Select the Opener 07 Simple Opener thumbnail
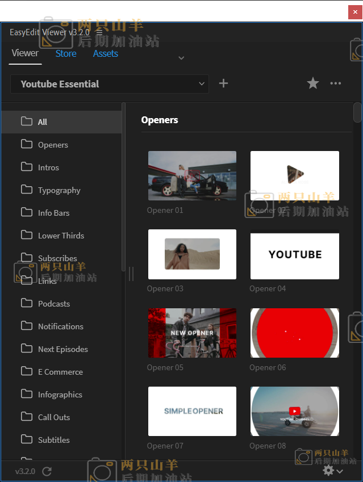Image resolution: width=363 pixels, height=482 pixels. [x=192, y=411]
